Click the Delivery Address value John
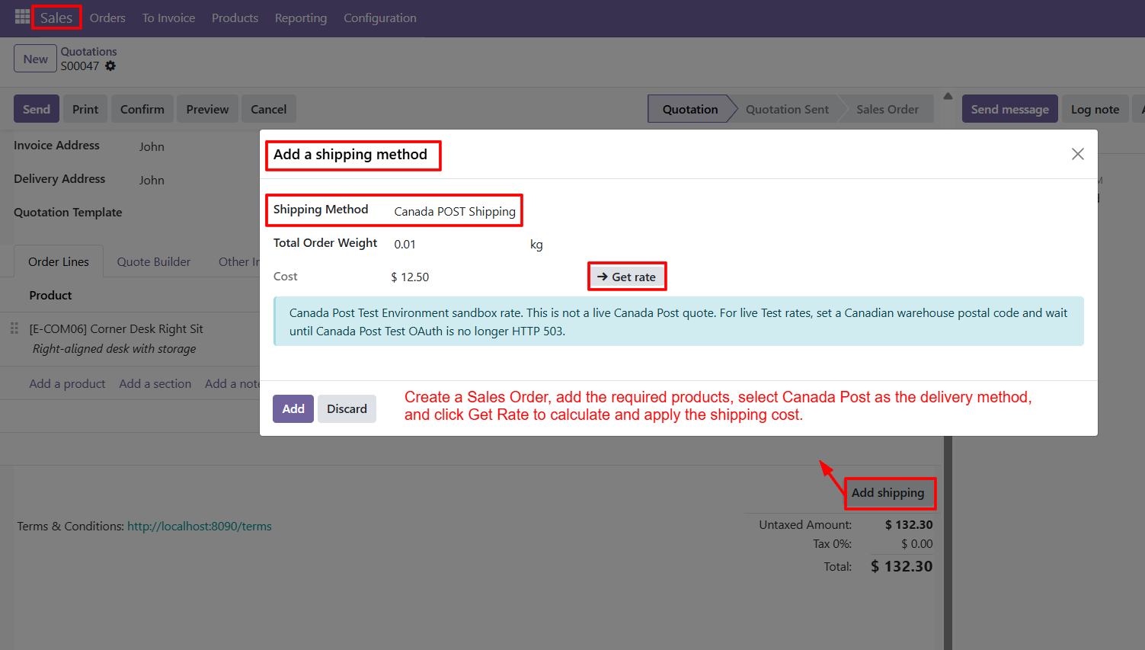The height and width of the screenshot is (650, 1145). 152,180
